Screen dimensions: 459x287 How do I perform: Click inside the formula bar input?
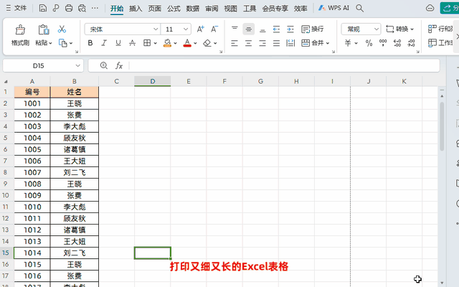tap(284, 65)
